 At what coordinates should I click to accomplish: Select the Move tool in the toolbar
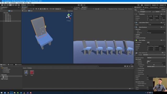pyautogui.click(x=5, y=5)
